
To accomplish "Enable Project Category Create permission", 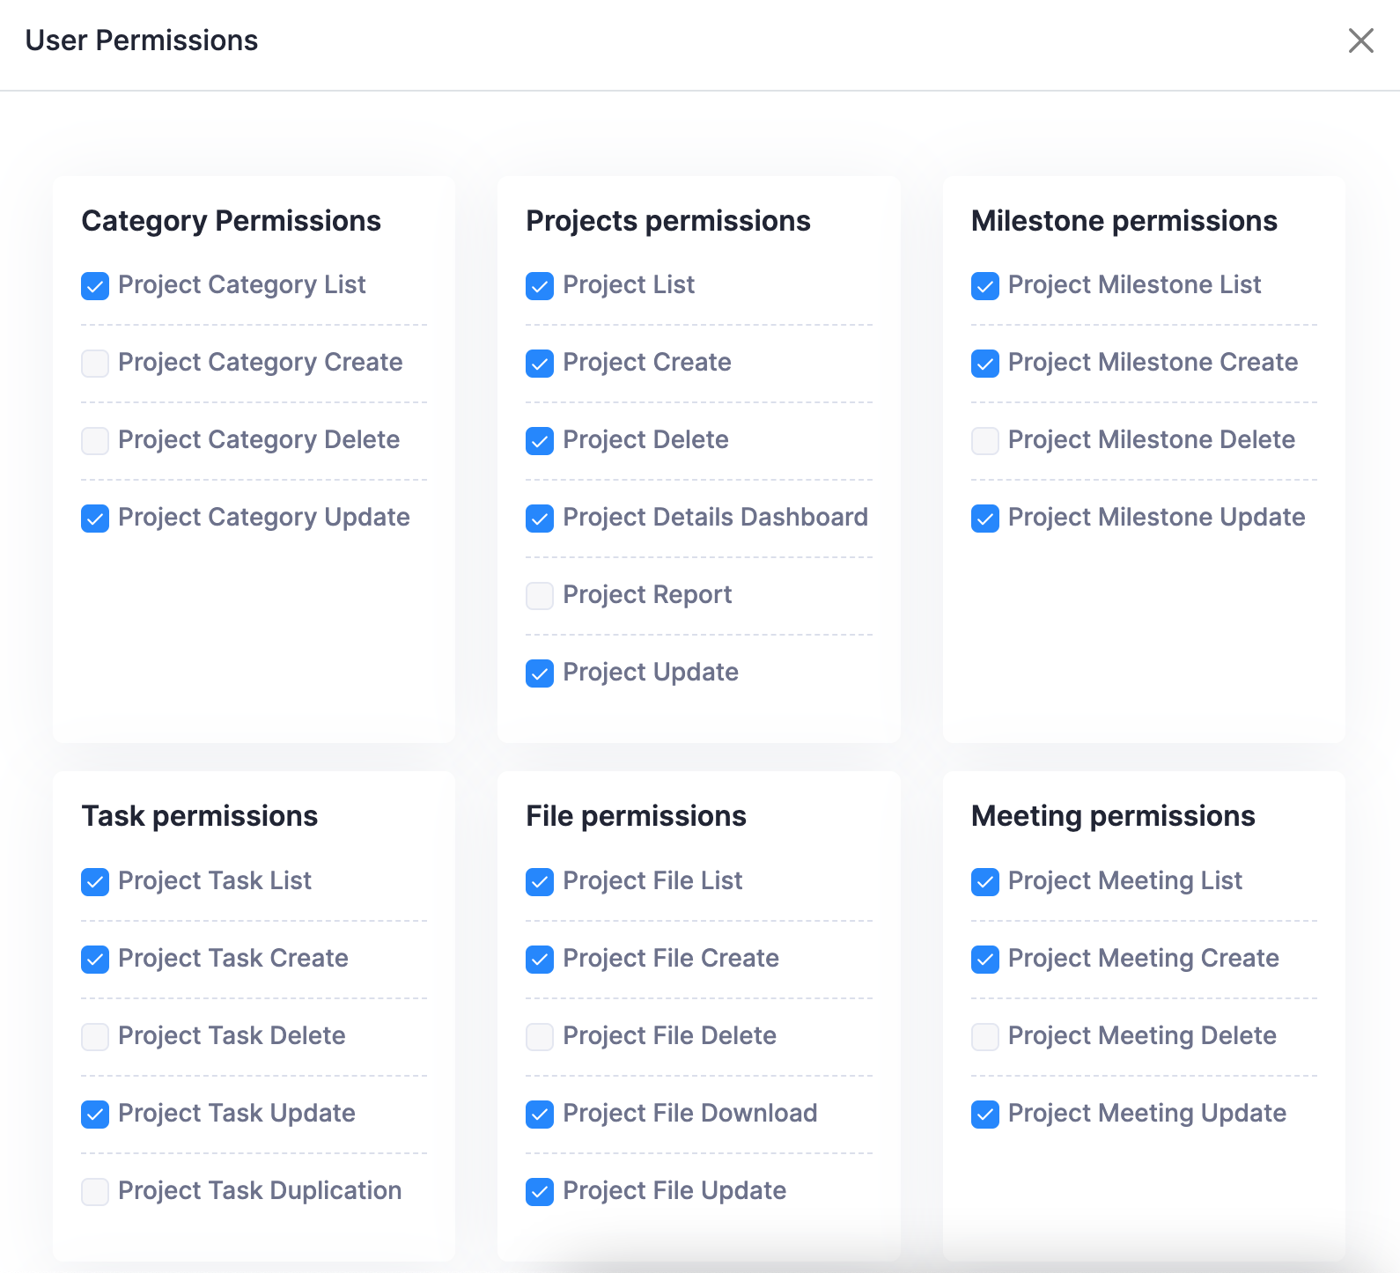I will click(x=95, y=364).
